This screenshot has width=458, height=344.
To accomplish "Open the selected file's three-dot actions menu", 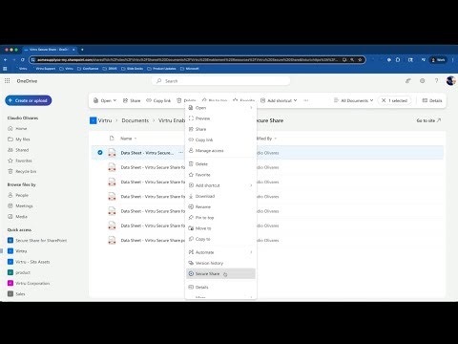I will [180, 153].
